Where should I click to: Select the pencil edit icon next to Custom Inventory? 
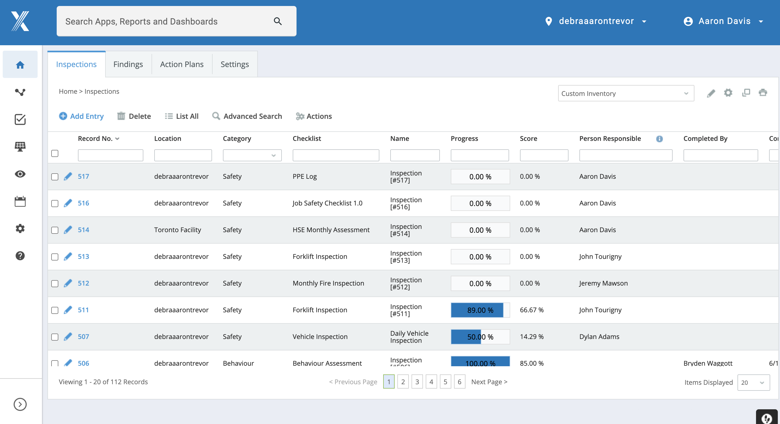[711, 93]
